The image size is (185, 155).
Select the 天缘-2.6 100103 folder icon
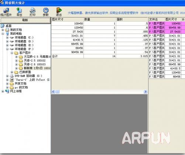21,64
